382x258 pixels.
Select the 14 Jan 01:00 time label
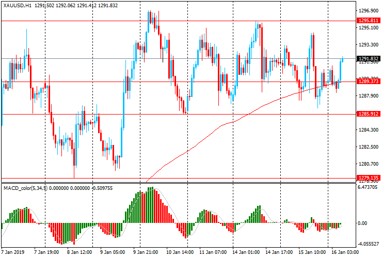pyautogui.click(x=245, y=253)
